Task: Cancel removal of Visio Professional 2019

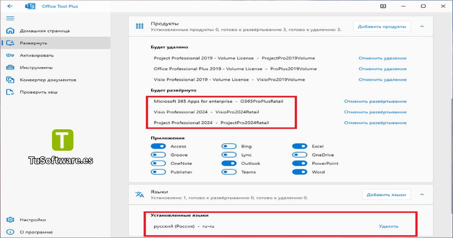Action: (383, 79)
